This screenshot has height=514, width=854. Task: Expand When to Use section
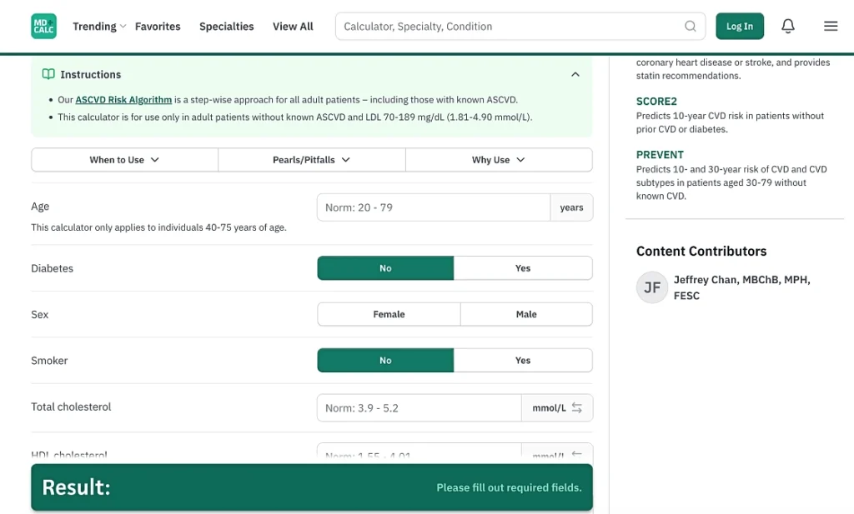click(125, 160)
